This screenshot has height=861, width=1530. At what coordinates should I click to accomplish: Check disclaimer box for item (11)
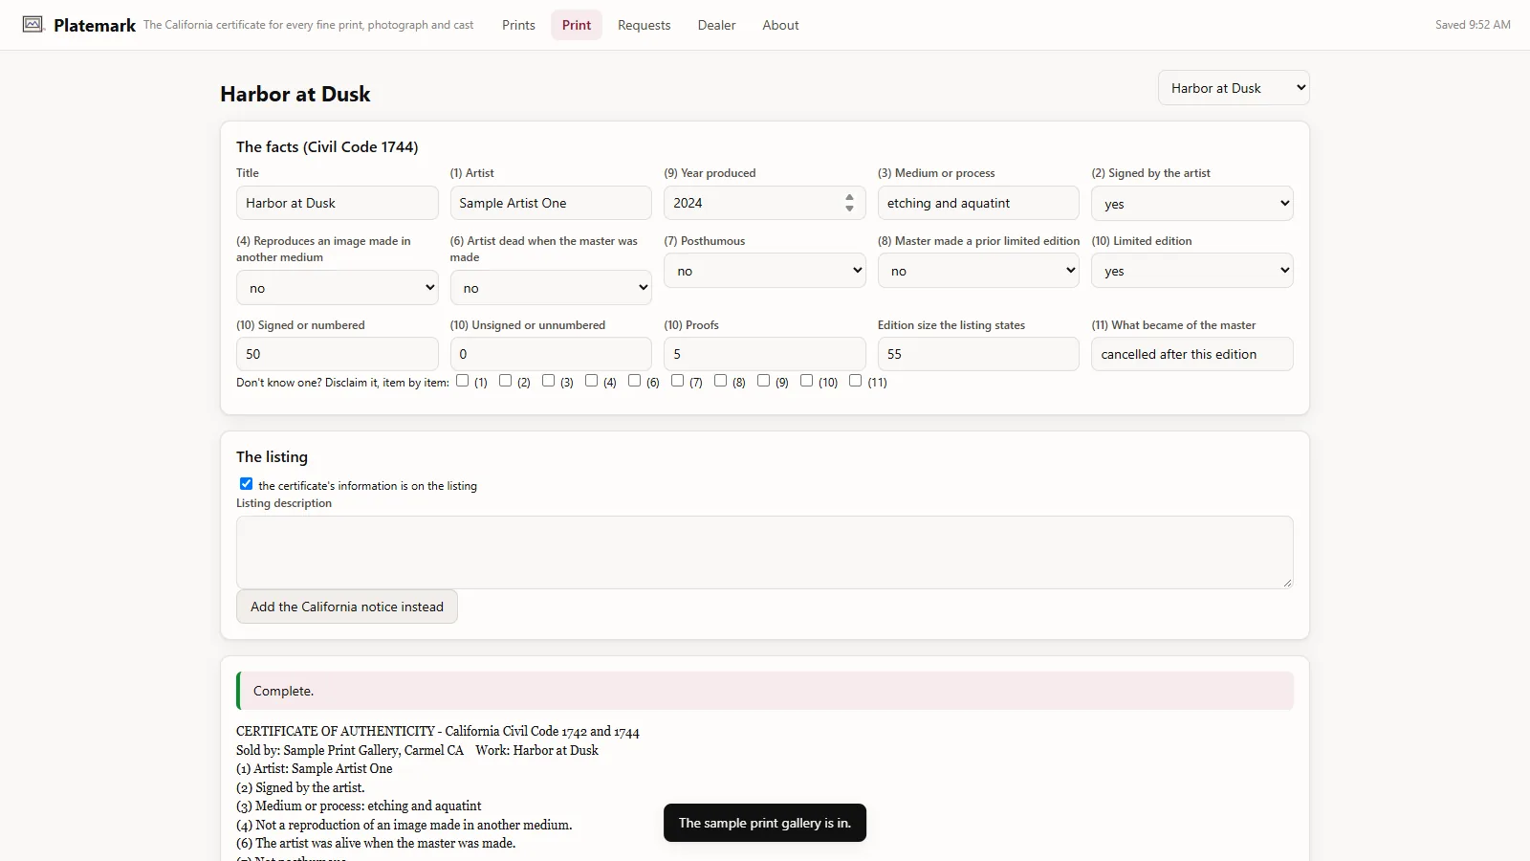coord(856,381)
